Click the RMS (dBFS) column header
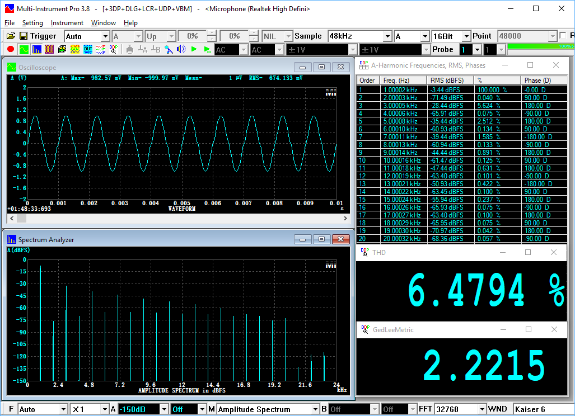This screenshot has height=416, width=575. [450, 80]
